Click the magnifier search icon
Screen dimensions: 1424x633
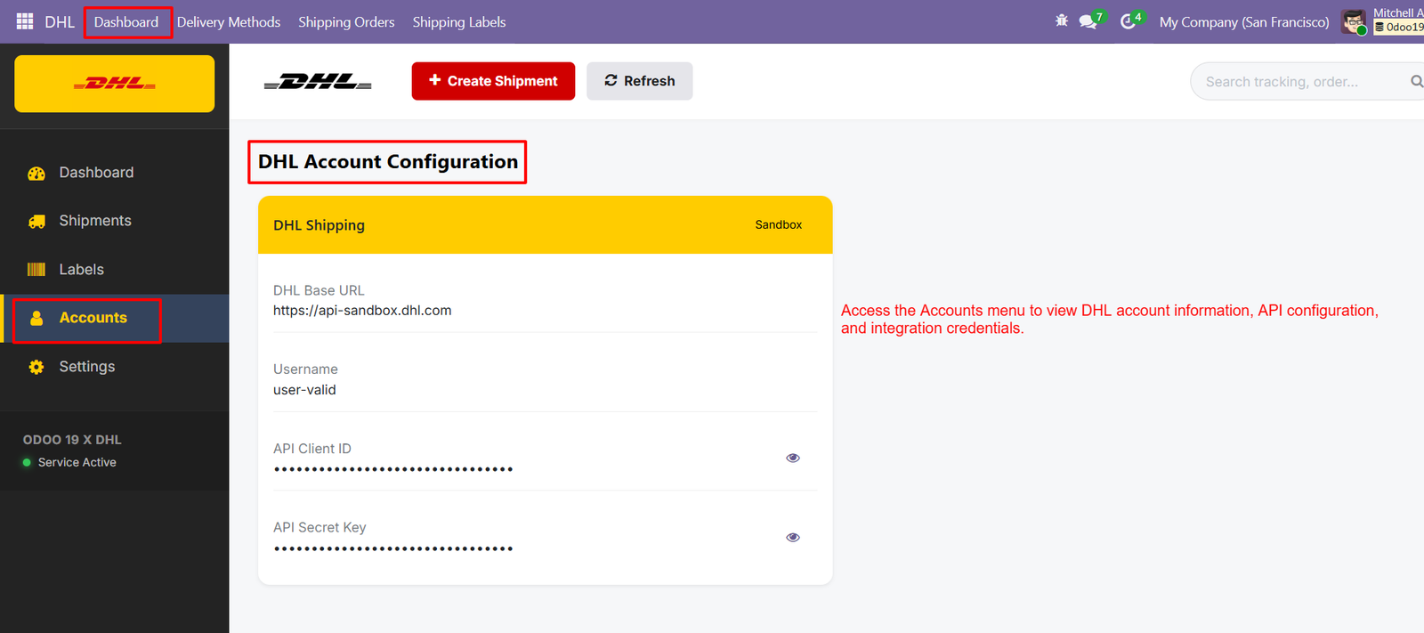tap(1416, 81)
